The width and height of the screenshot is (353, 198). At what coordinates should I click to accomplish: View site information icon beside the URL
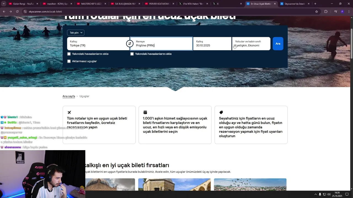coord(25,12)
